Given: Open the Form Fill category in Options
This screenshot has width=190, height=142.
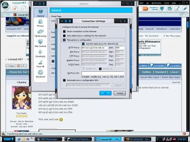Looking at the screenshot, I should (40, 64).
